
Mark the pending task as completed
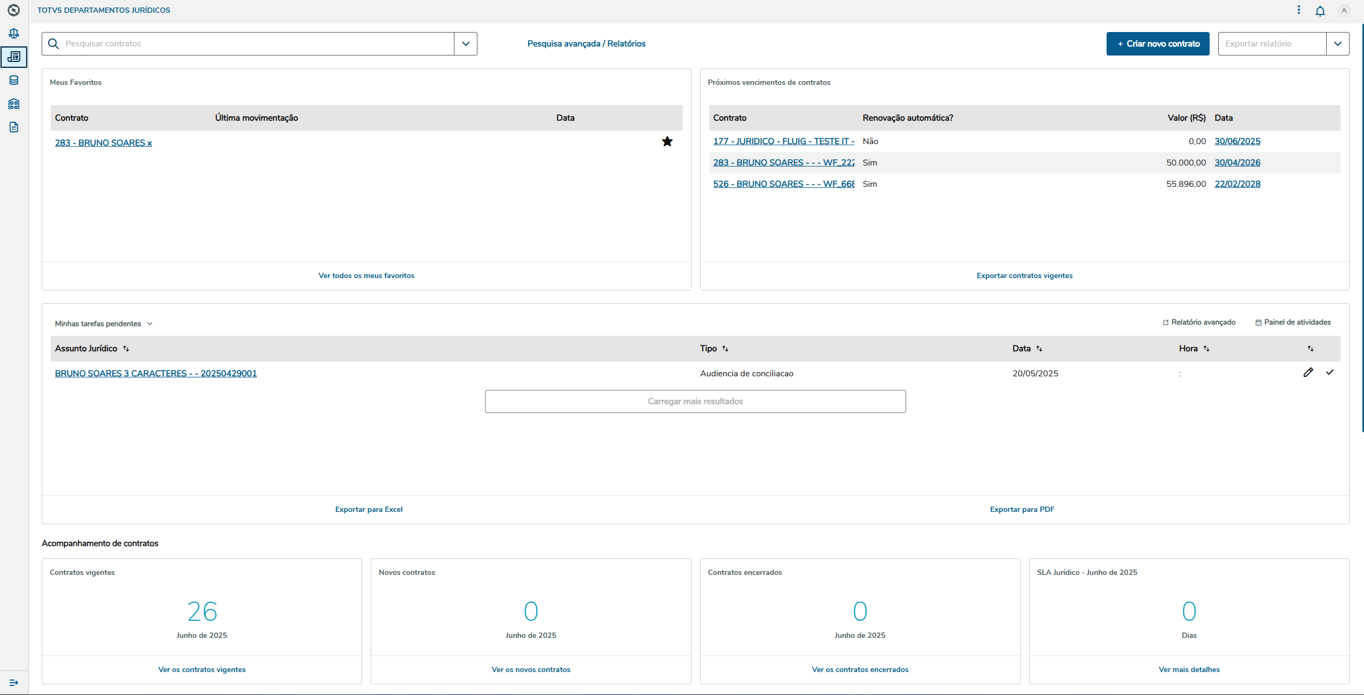1329,373
